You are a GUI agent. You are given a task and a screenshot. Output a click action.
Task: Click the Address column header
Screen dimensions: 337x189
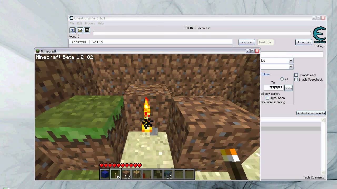(79, 42)
